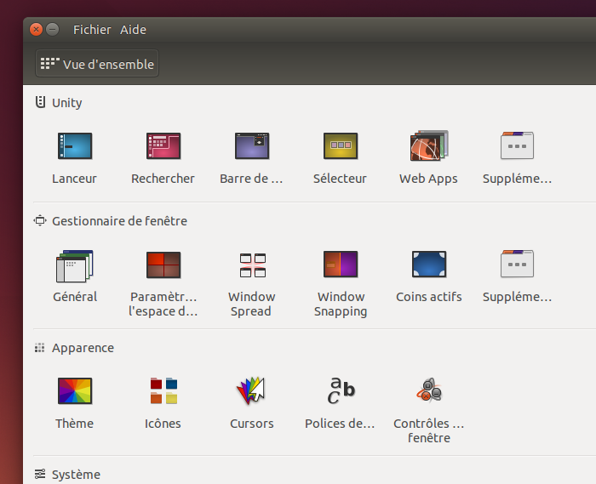
Task: Open the Sélecteur settings icon
Action: [x=340, y=146]
